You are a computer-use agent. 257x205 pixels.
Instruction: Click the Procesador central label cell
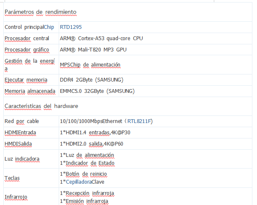(x=31, y=38)
